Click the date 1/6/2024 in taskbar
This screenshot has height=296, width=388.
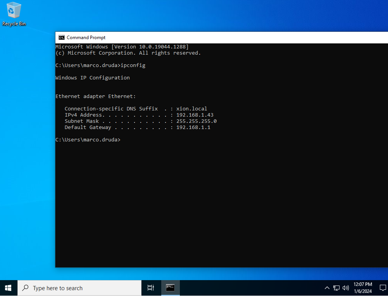[x=363, y=291]
